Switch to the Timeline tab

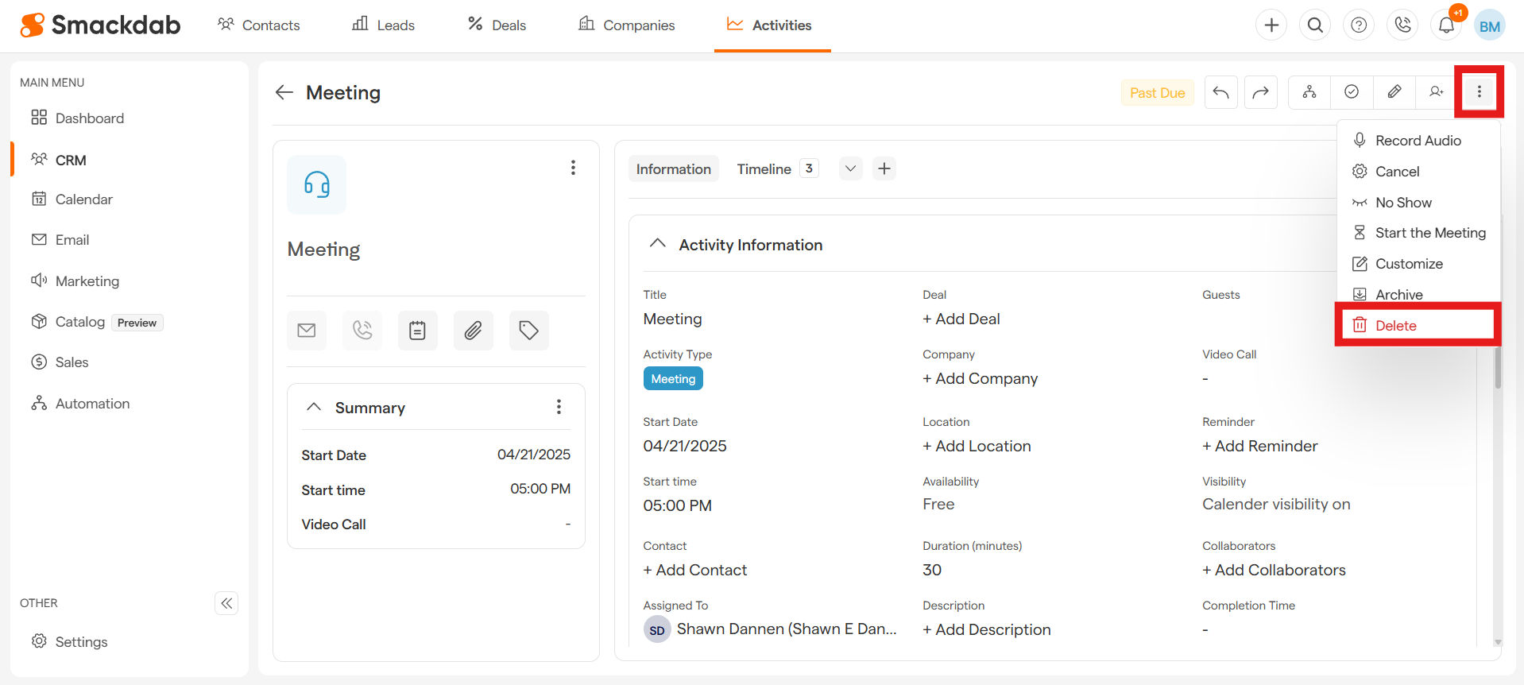[x=764, y=169]
